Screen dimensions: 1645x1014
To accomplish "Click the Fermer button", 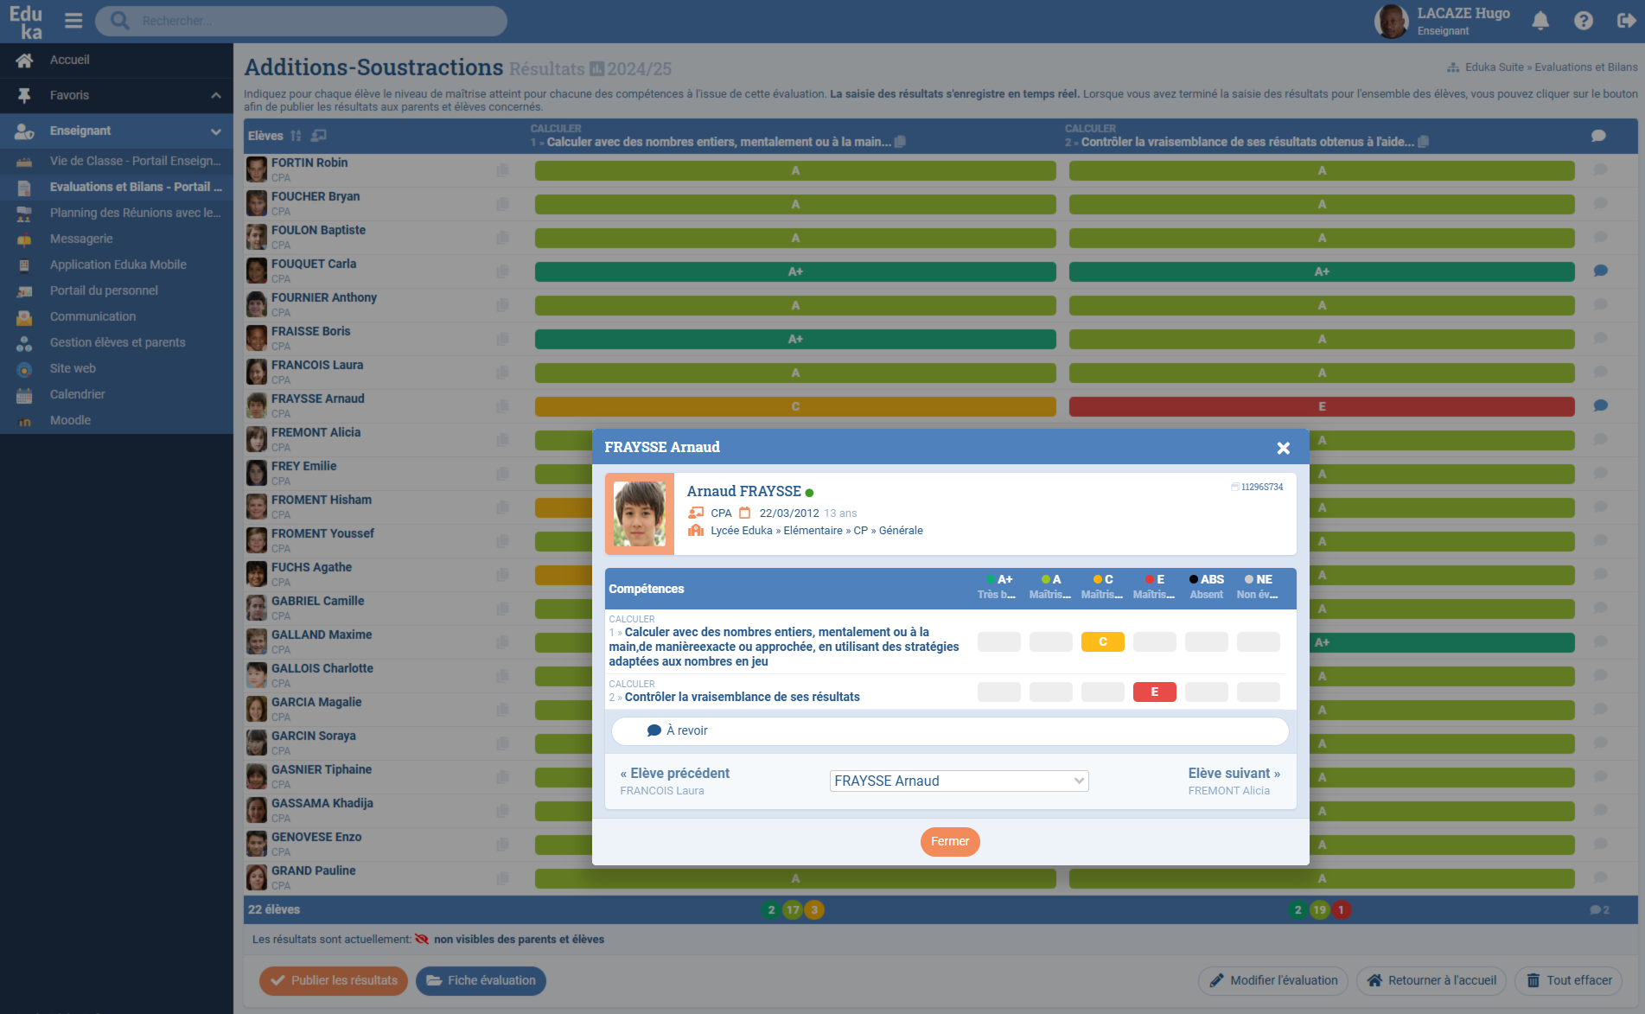I will tap(950, 842).
